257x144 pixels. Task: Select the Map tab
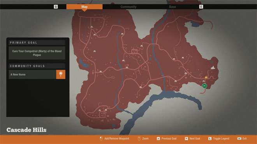click(x=84, y=7)
